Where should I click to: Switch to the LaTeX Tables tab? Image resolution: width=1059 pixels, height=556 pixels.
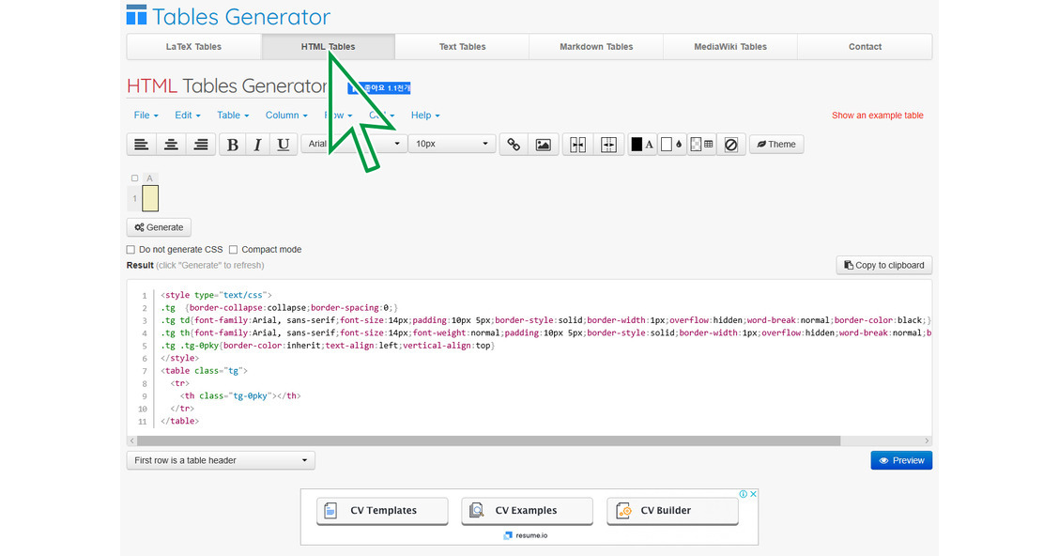point(193,47)
